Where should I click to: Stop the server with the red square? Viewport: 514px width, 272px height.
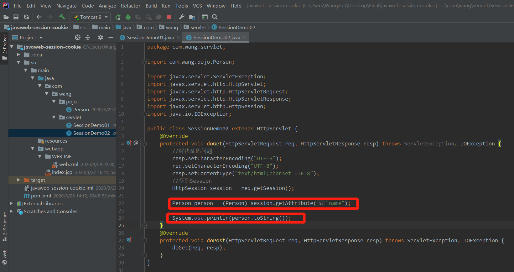tap(169, 17)
